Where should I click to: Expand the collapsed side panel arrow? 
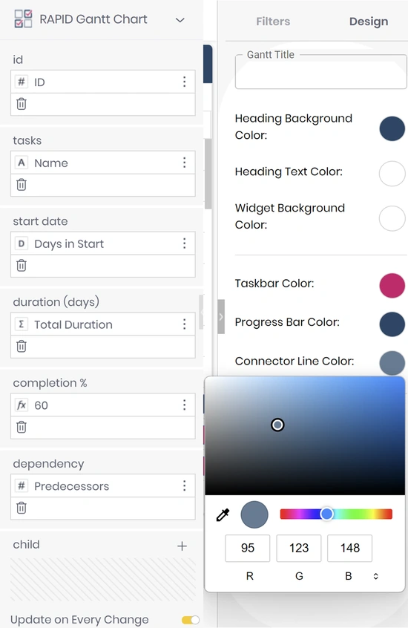tap(221, 317)
